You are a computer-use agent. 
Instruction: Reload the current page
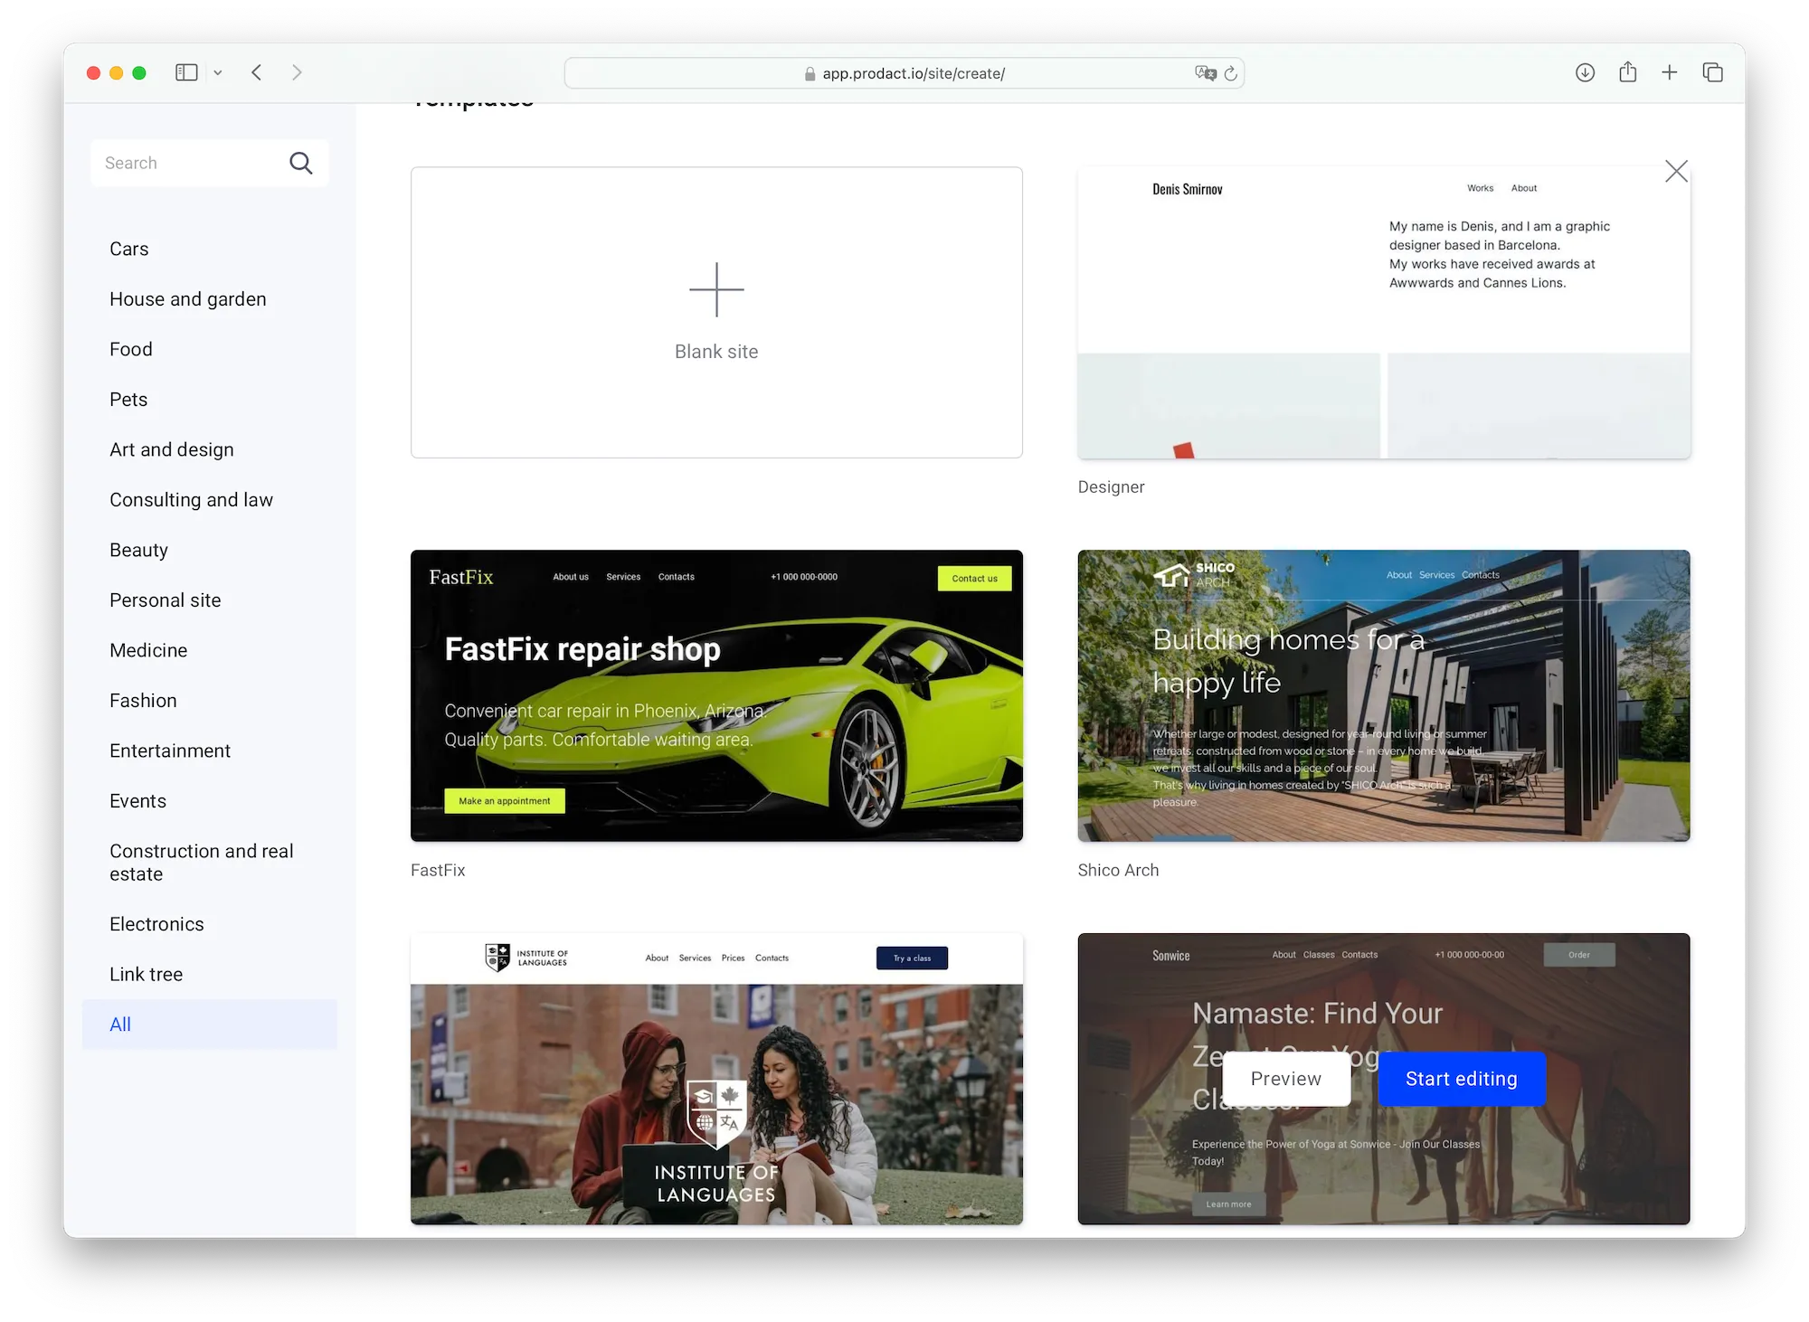[1231, 73]
